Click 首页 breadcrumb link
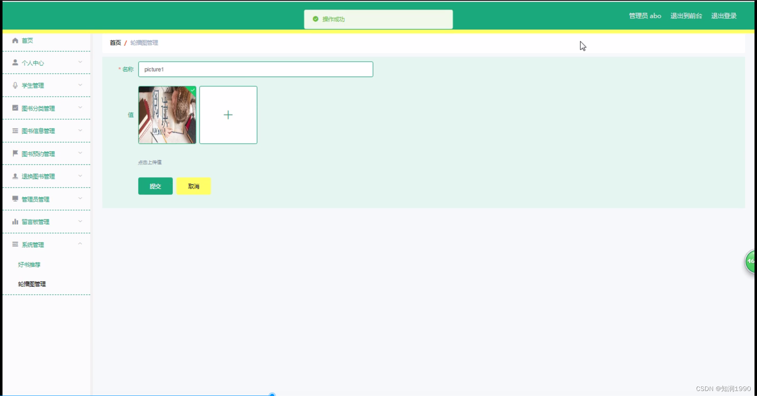Screen dimensions: 757x396 tap(115, 43)
